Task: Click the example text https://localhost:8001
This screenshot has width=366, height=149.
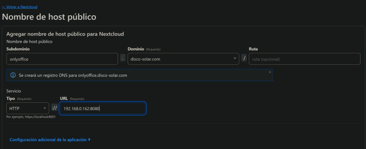Action: pos(39,117)
